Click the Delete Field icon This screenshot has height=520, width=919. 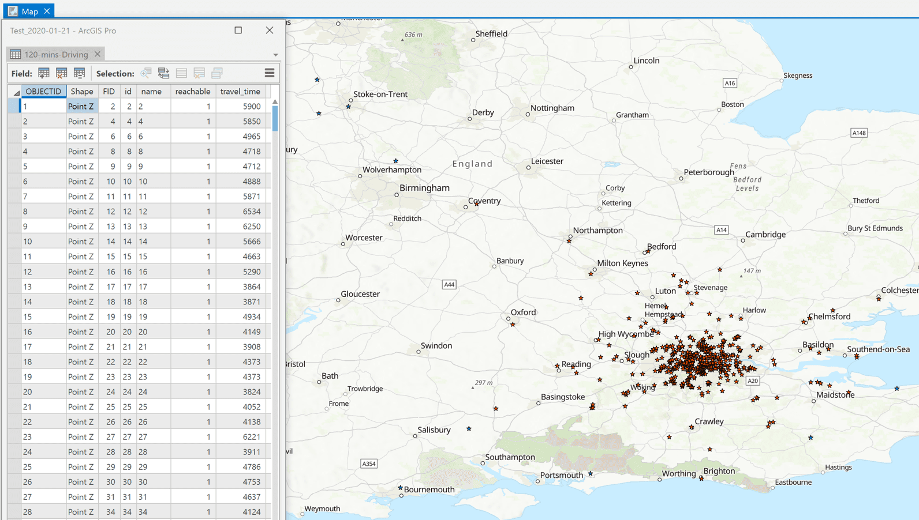[x=62, y=73]
